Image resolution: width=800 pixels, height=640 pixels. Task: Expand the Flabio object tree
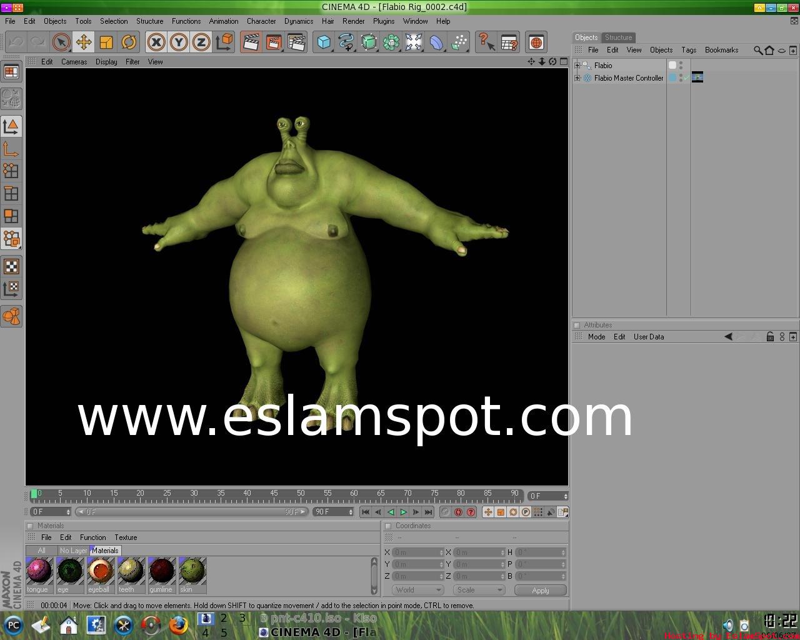click(577, 66)
